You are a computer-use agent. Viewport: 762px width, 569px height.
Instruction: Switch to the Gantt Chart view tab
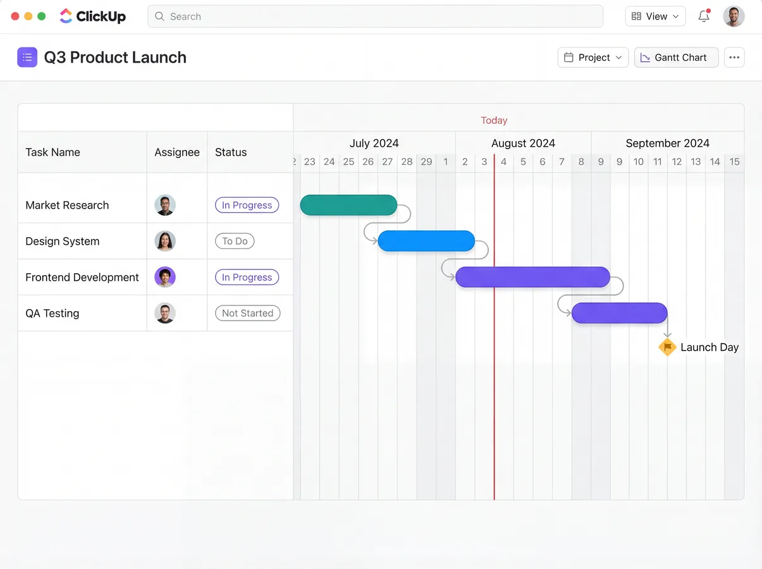pyautogui.click(x=676, y=57)
